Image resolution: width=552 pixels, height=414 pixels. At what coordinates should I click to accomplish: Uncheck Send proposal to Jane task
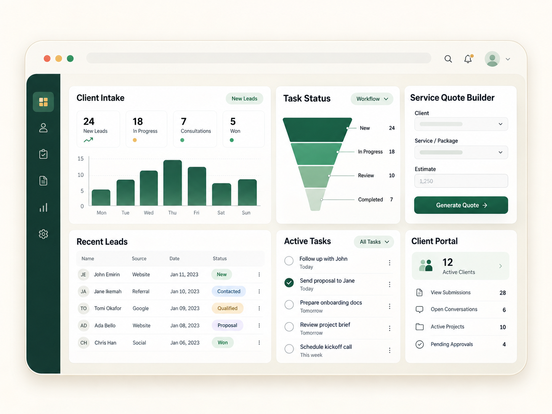[289, 282]
